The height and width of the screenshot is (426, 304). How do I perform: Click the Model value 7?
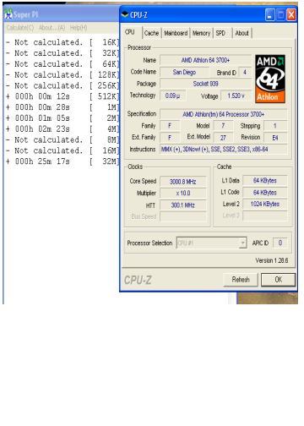tap(223, 126)
